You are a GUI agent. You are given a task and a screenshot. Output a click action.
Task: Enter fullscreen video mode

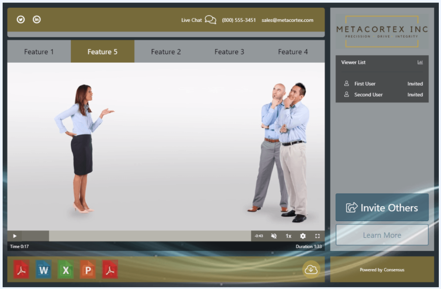point(317,236)
